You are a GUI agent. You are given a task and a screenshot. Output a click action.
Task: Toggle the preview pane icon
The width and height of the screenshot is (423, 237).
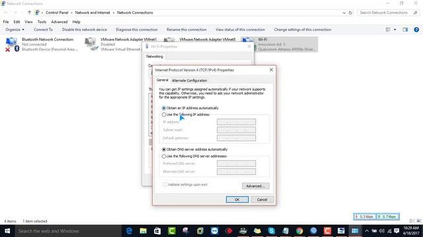point(405,30)
